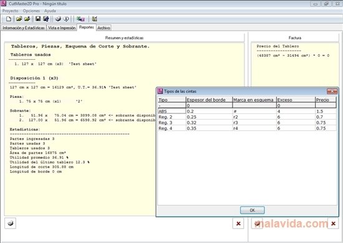Image resolution: width=343 pixels, height=243 pixels.
Task: Select the Reg. 4 type cell
Action: tap(171, 128)
